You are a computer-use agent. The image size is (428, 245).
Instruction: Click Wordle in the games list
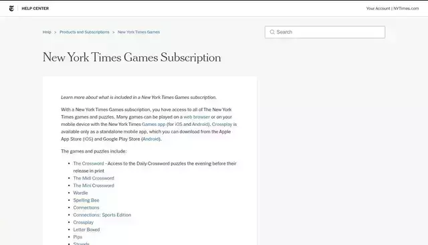[x=80, y=193]
